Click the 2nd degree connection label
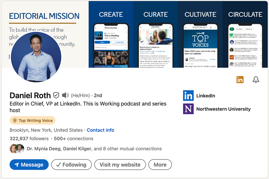The width and height of the screenshot is (269, 179). [x=98, y=96]
